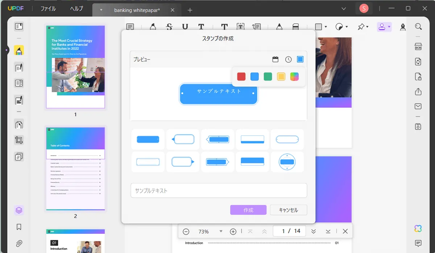Select the text comment T tool

click(224, 27)
